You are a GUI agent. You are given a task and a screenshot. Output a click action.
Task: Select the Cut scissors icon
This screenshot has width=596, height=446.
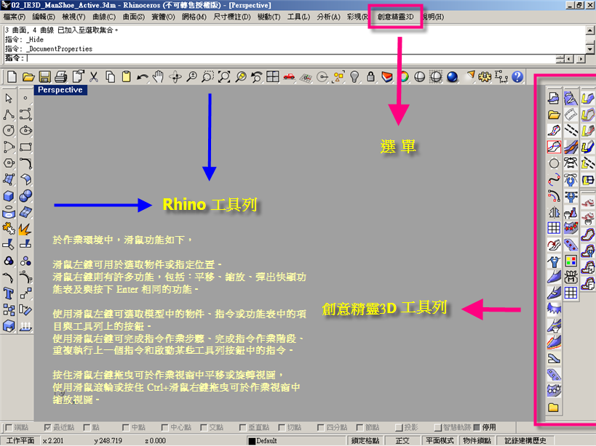pyautogui.click(x=94, y=77)
